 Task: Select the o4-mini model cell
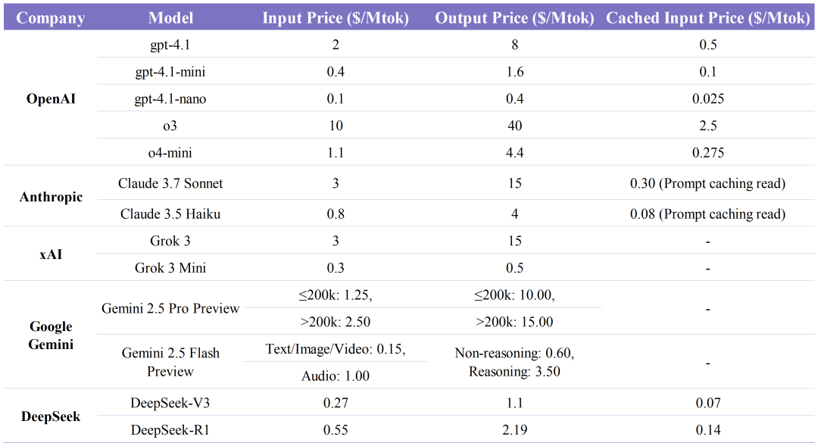click(170, 153)
